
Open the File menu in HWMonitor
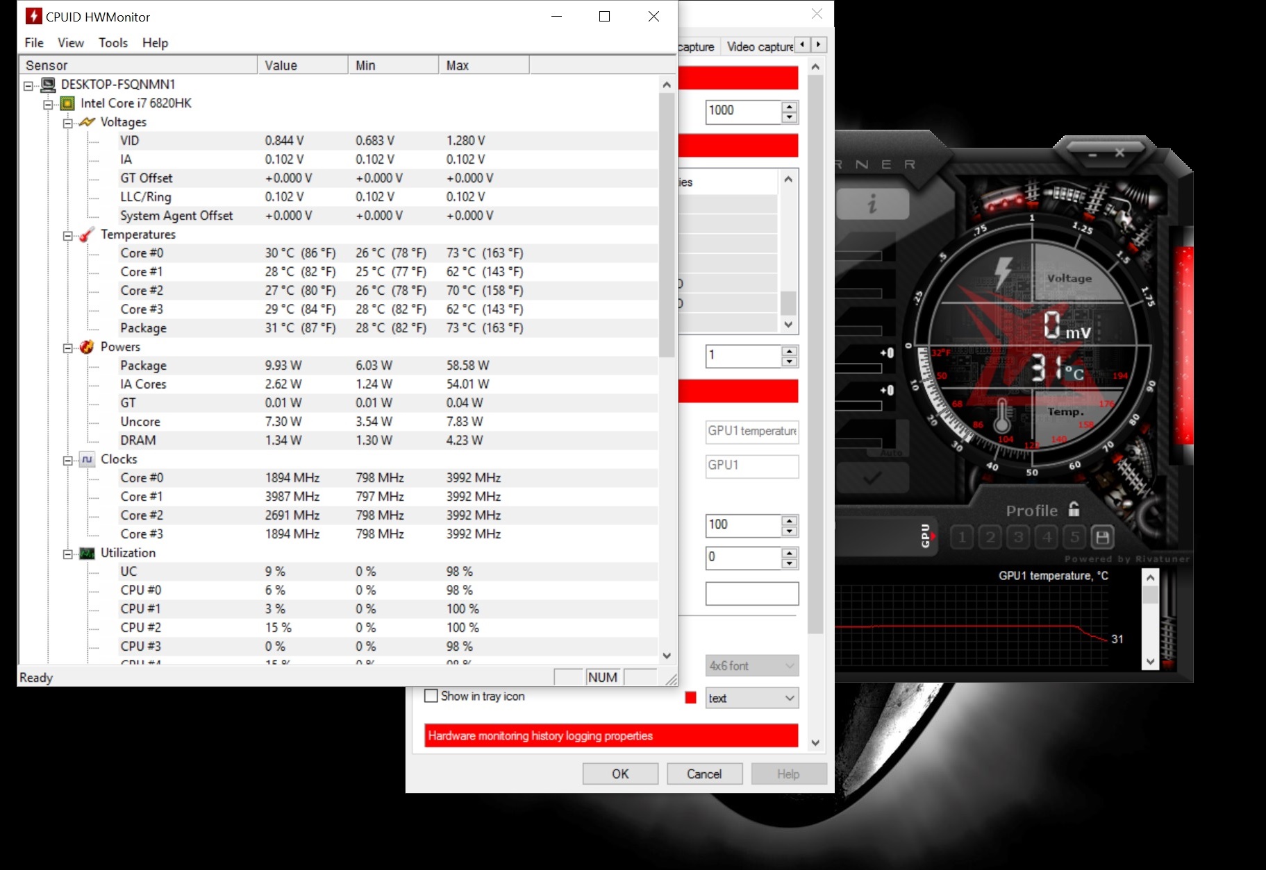click(34, 43)
